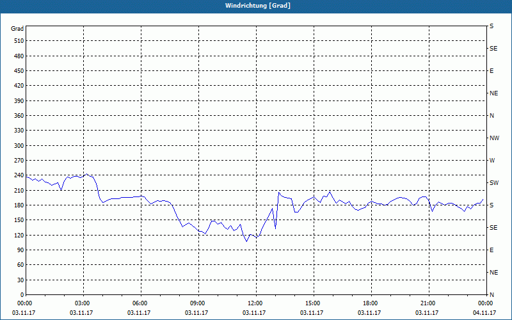Image resolution: width=512 pixels, height=320 pixels.
Task: Select the 270 y-axis value
Action: [x=19, y=161]
